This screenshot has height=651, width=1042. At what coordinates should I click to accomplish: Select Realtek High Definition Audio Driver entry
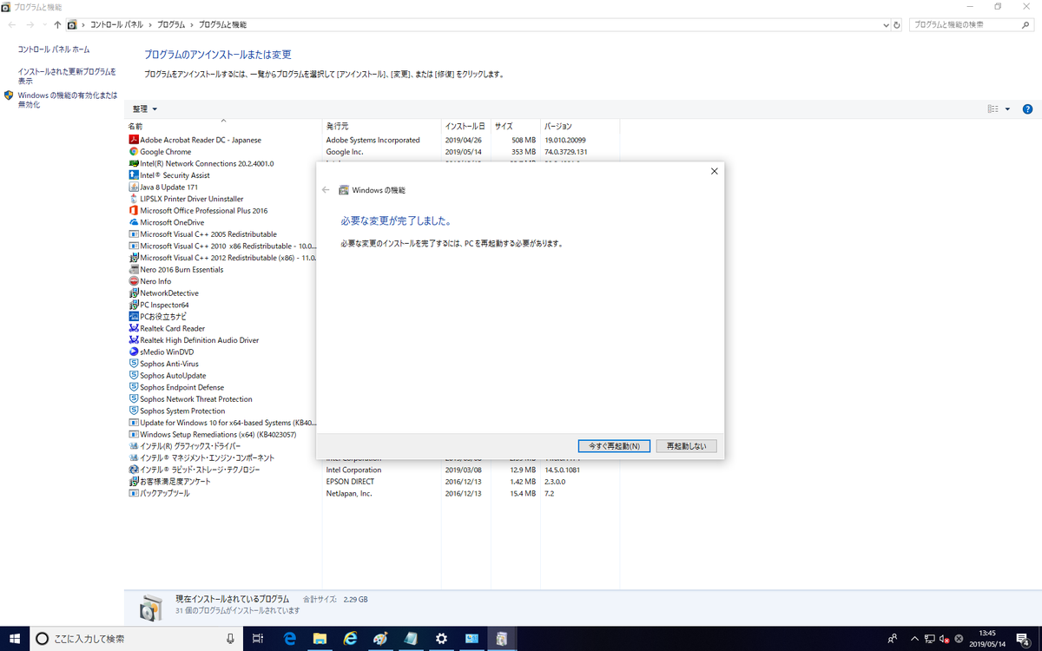(199, 340)
